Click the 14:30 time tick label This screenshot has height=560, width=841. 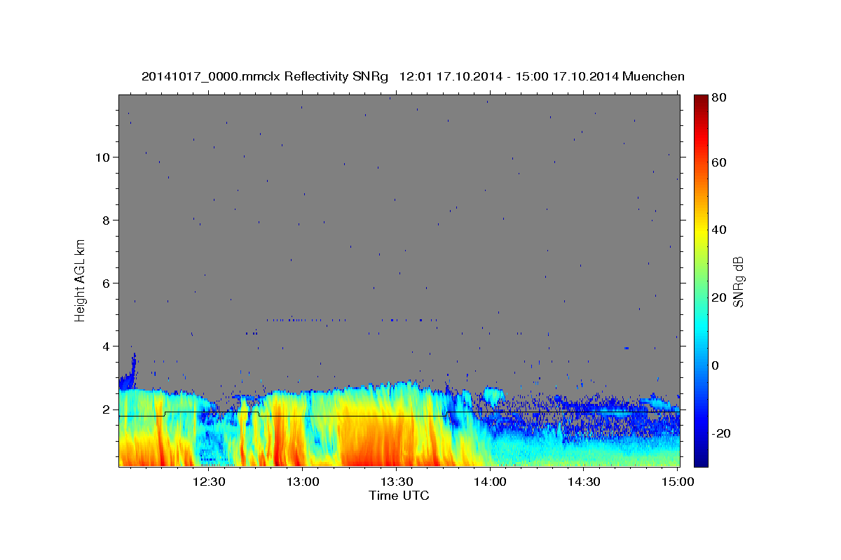pyautogui.click(x=583, y=482)
